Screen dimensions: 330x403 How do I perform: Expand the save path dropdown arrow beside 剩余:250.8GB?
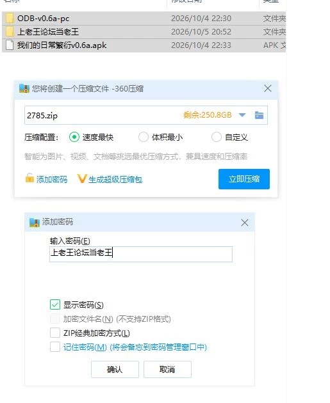click(x=242, y=115)
